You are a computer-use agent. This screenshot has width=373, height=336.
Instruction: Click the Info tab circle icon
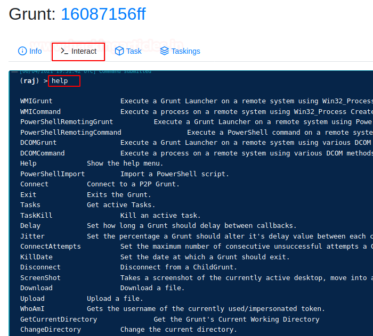(x=22, y=51)
